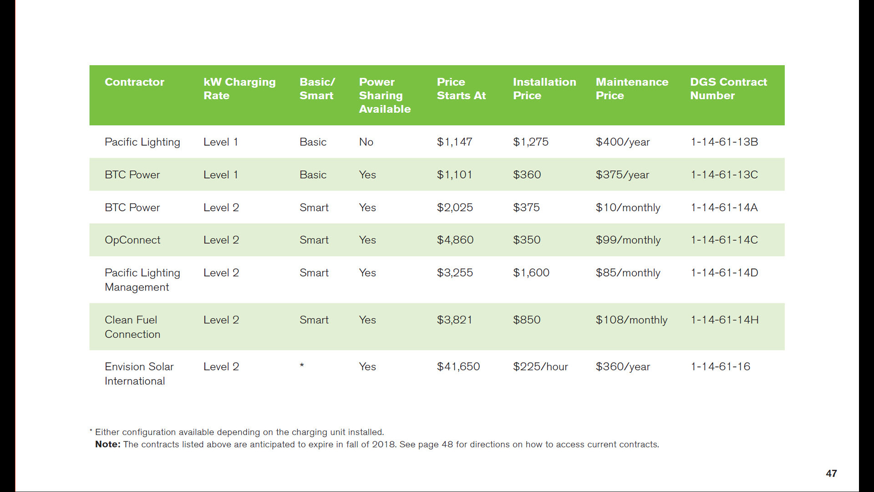Select the Maintenance Price column header
This screenshot has width=874, height=492.
tap(632, 89)
